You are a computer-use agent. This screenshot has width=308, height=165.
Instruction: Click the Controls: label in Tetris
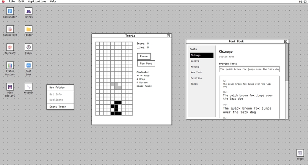point(143,72)
